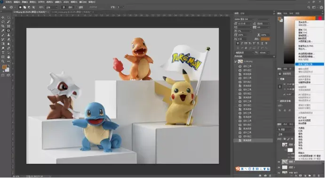
Task: Open the anti-aliasing dropdown in Character panel
Action: pos(264,53)
